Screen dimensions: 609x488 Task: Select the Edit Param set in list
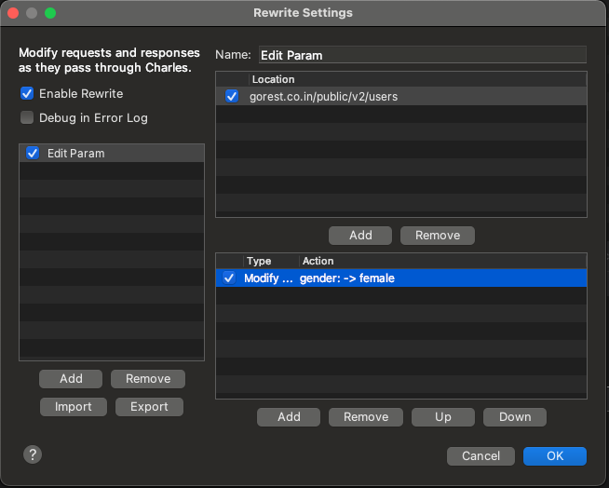click(112, 153)
